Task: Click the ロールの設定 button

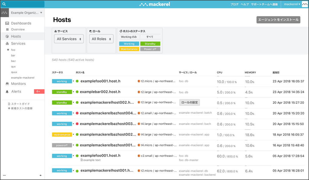Action: 190,103
